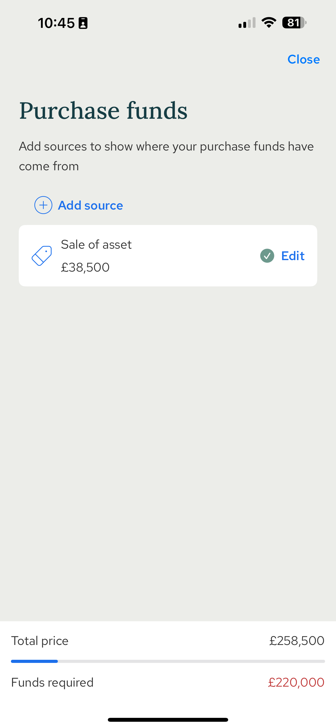The height and width of the screenshot is (728, 336).
Task: Tap the green checkmark status icon
Action: [x=267, y=256]
